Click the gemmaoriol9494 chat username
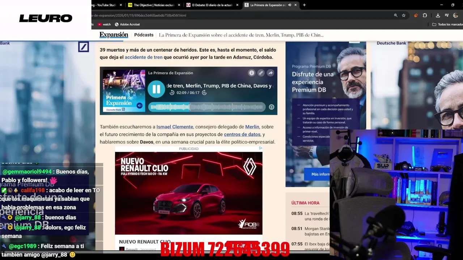The width and height of the screenshot is (463, 260). tap(27, 172)
